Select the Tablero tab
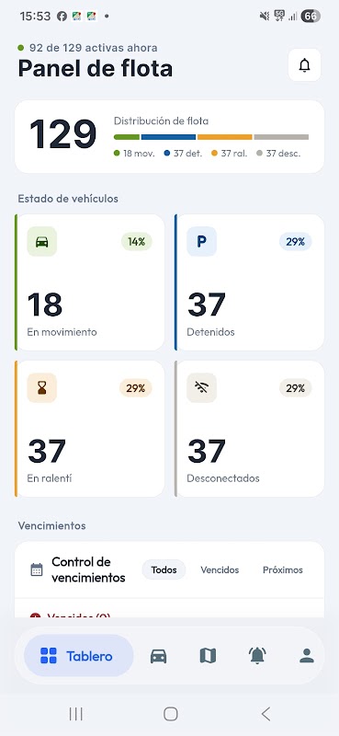Viewport: 339px width, 736px height. tap(79, 656)
